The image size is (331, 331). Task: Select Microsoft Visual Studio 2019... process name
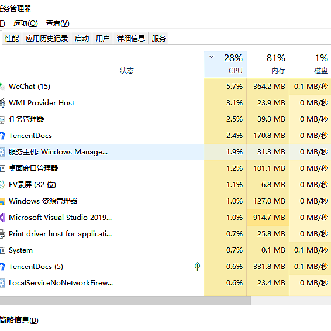pos(60,218)
